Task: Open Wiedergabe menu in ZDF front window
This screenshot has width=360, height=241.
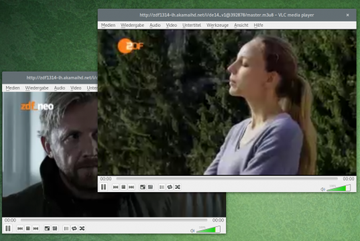Action: (133, 25)
